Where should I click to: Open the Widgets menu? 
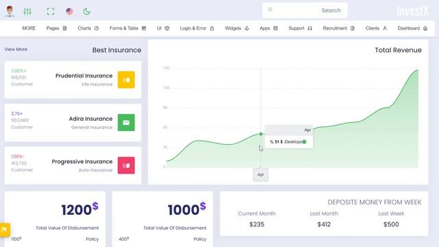click(237, 28)
